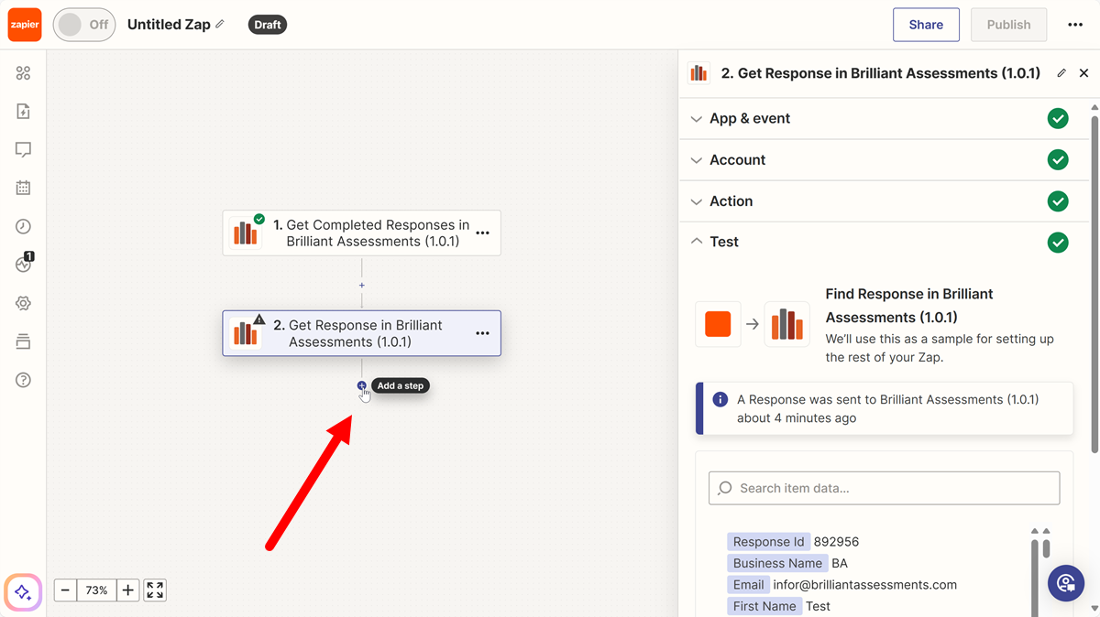
Task: Expand the Account section
Action: pos(738,159)
